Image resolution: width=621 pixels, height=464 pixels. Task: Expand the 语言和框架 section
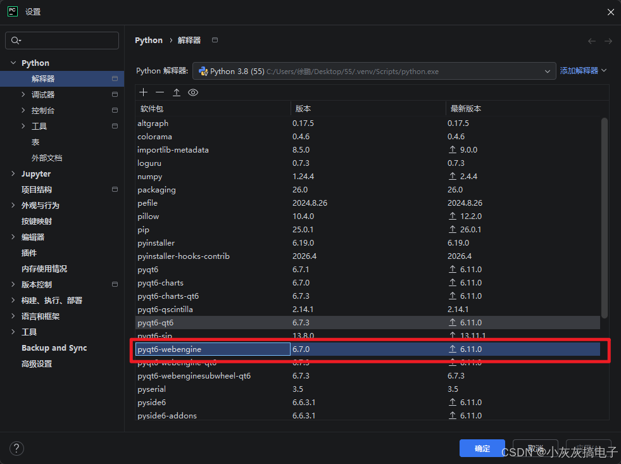[13, 316]
